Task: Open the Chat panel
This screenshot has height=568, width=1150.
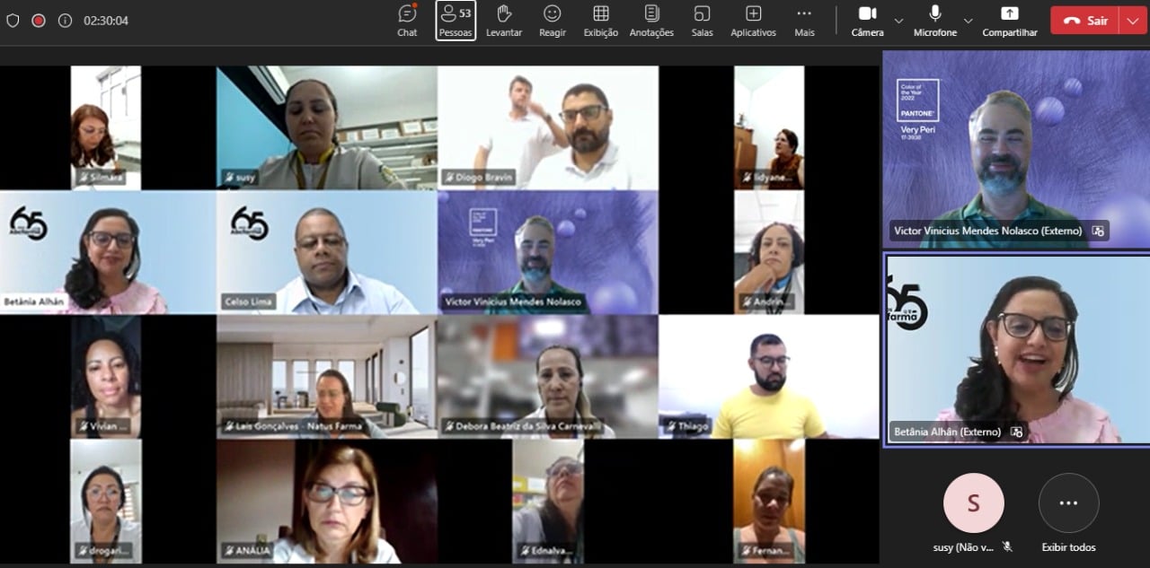Action: (407, 21)
